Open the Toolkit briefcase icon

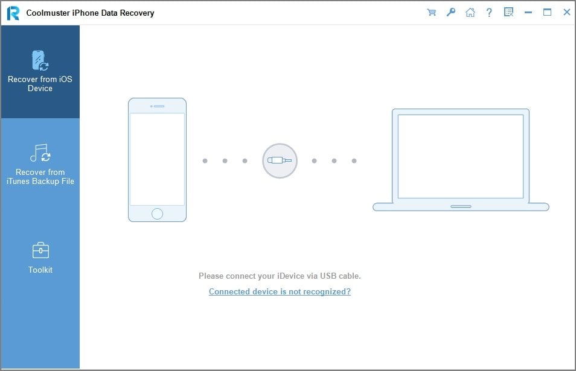(40, 249)
